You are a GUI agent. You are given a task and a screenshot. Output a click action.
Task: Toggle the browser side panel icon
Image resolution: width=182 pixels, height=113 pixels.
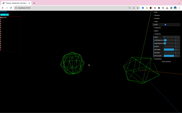171,8
